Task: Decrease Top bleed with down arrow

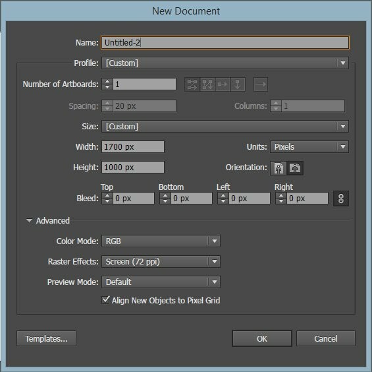Action: [107, 201]
